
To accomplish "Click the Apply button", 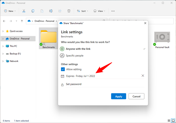I will 118,96.
